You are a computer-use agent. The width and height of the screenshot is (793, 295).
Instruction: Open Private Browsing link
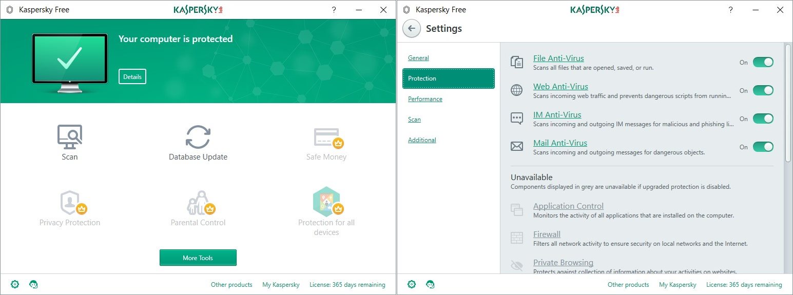(x=563, y=262)
